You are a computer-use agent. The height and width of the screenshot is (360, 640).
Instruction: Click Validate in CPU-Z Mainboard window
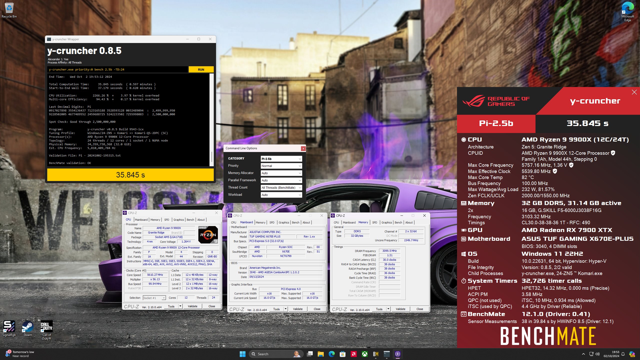pyautogui.click(x=298, y=309)
